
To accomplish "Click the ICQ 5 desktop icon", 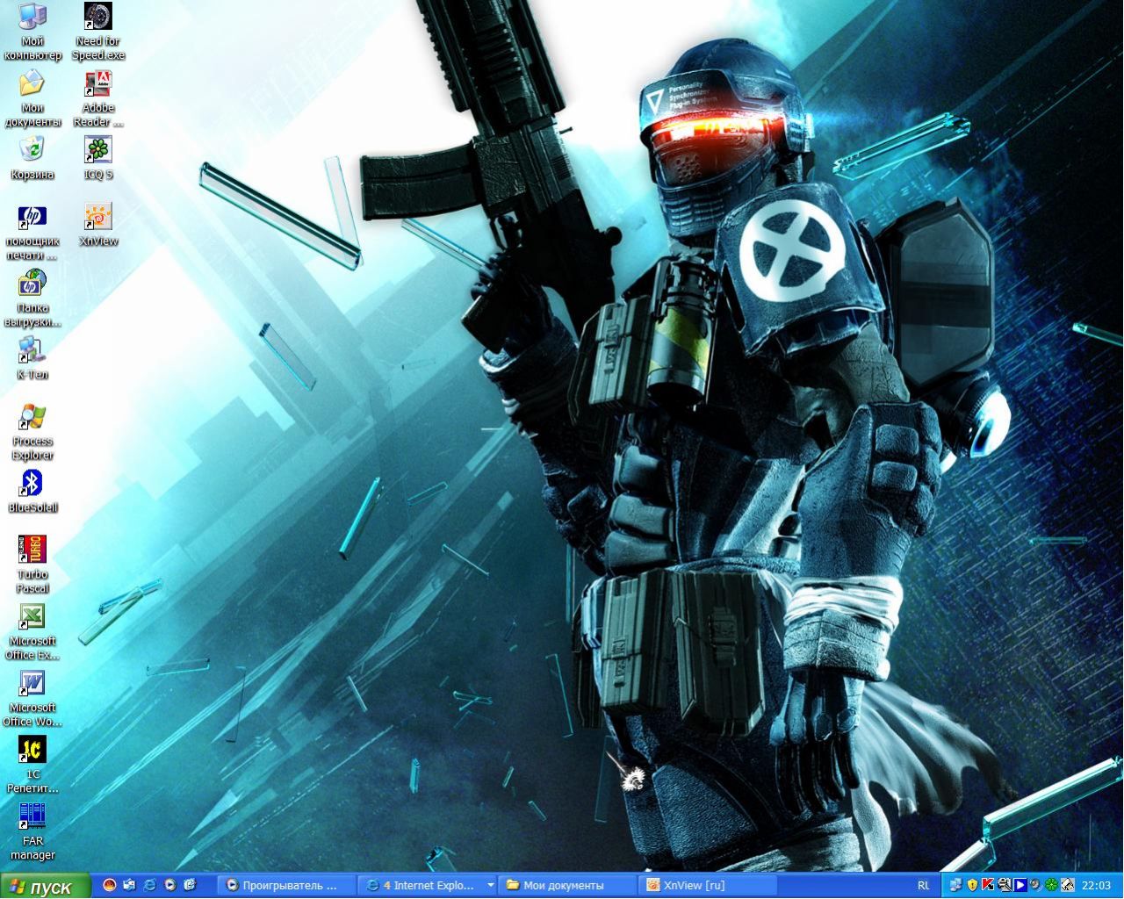I will tap(97, 150).
